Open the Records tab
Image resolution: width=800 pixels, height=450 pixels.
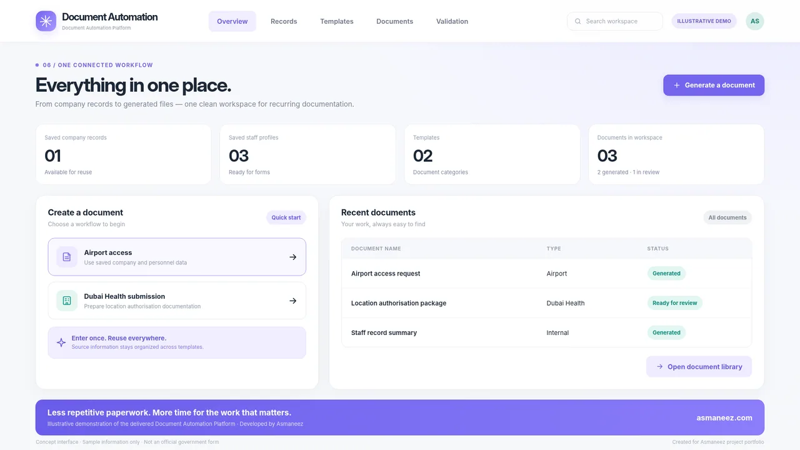[284, 21]
